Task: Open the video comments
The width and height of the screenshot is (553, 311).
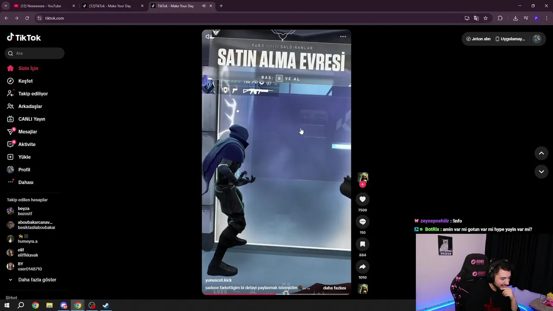Action: [x=362, y=222]
